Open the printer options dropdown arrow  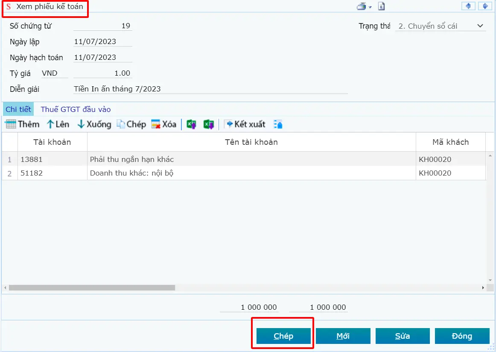(370, 7)
